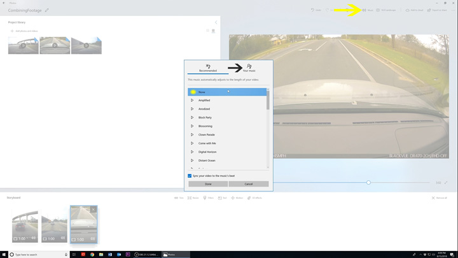Screen dimensions: 458x258
Task: Expand the Add photos and videos option
Action: tap(24, 31)
